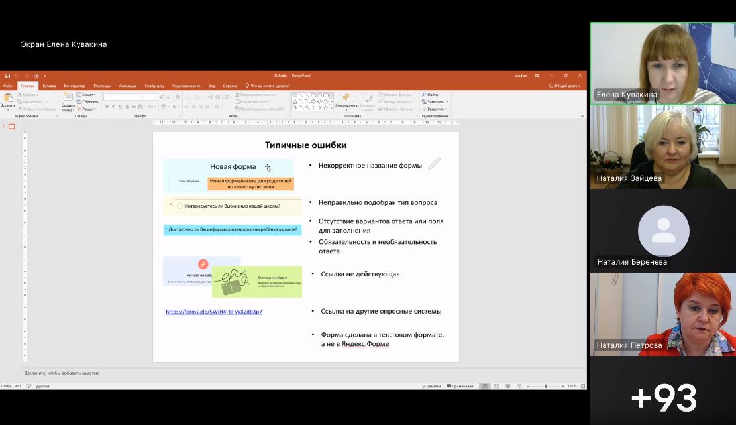Toggle strikethrough formatting
This screenshot has height=425, width=736.
point(134,107)
